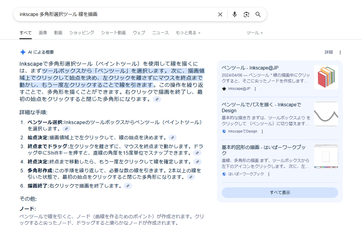This screenshot has width=362, height=225.
Task: Open source link chip for ペンツール選択 step
Action: (x=66, y=129)
